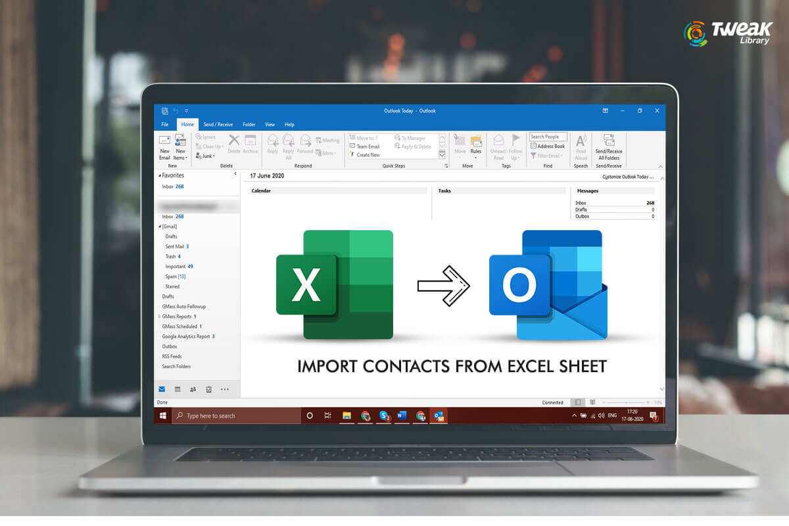Open the People view icon
789x526 pixels.
point(193,389)
